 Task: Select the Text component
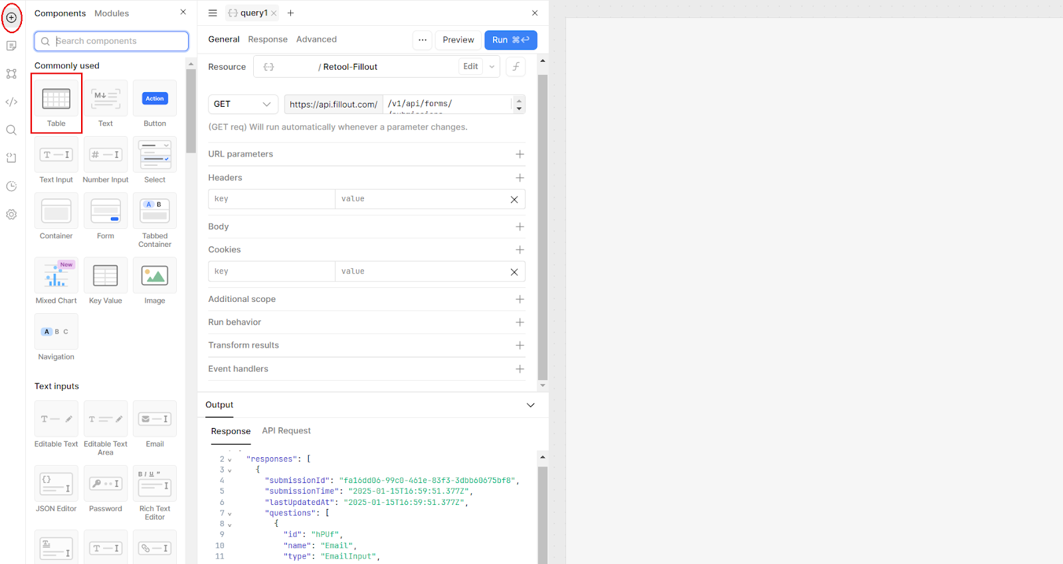(x=106, y=104)
